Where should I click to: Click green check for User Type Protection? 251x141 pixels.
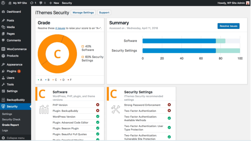(x=169, y=128)
